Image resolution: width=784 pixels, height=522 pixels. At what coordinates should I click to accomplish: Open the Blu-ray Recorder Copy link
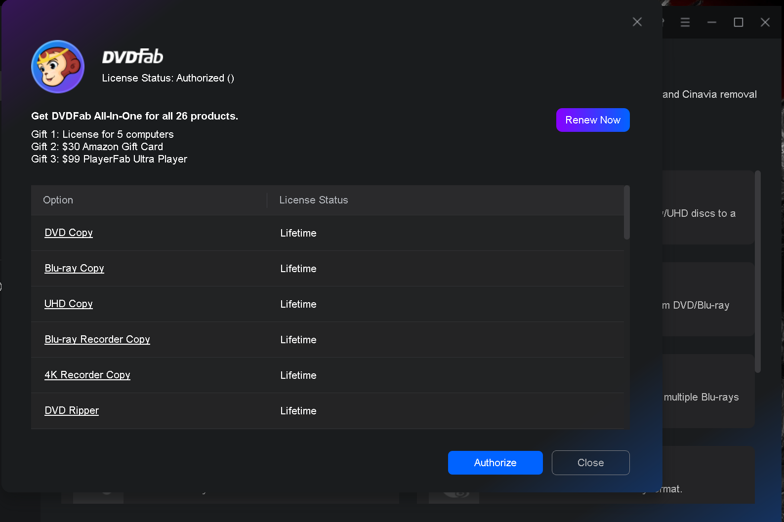point(97,339)
